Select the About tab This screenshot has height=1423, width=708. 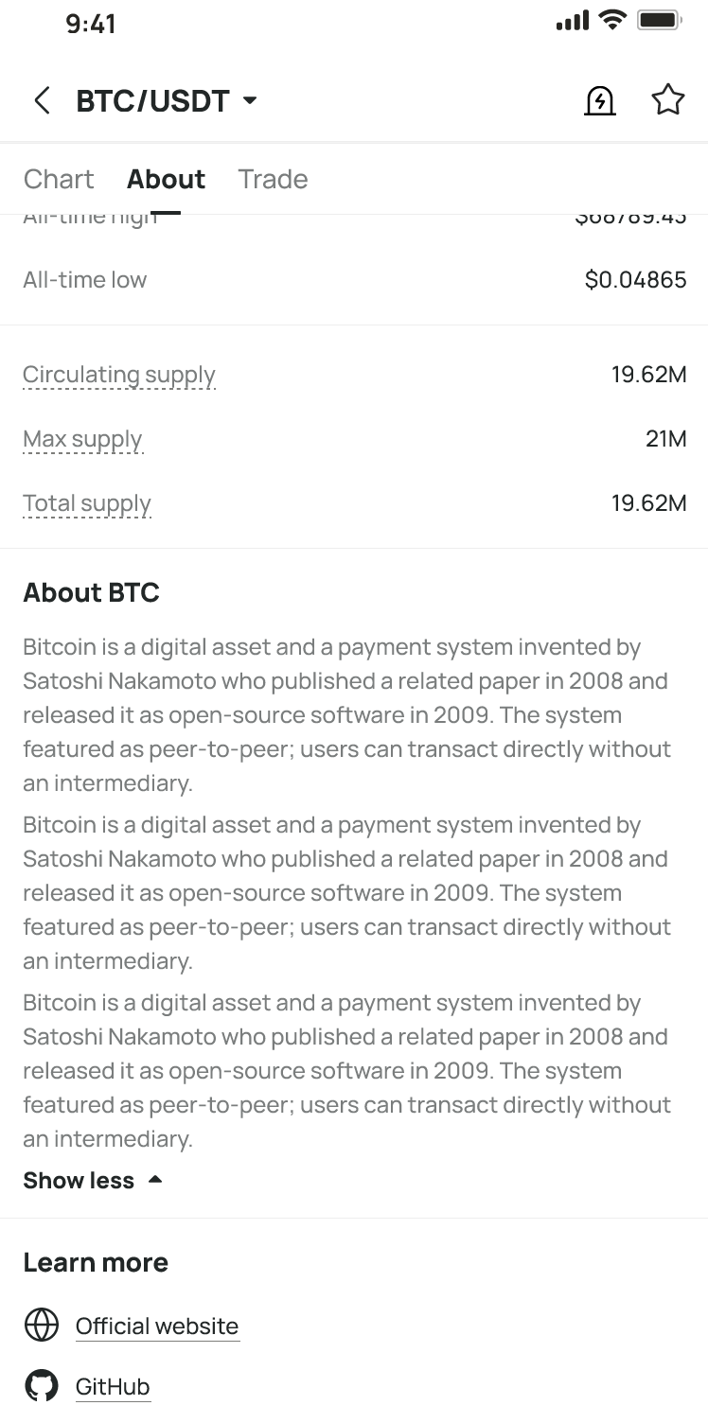click(x=166, y=179)
